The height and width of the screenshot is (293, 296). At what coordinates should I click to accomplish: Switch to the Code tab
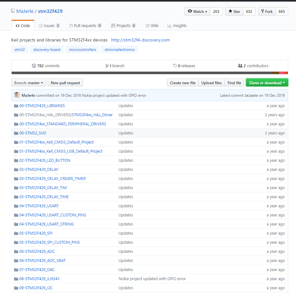click(x=23, y=25)
